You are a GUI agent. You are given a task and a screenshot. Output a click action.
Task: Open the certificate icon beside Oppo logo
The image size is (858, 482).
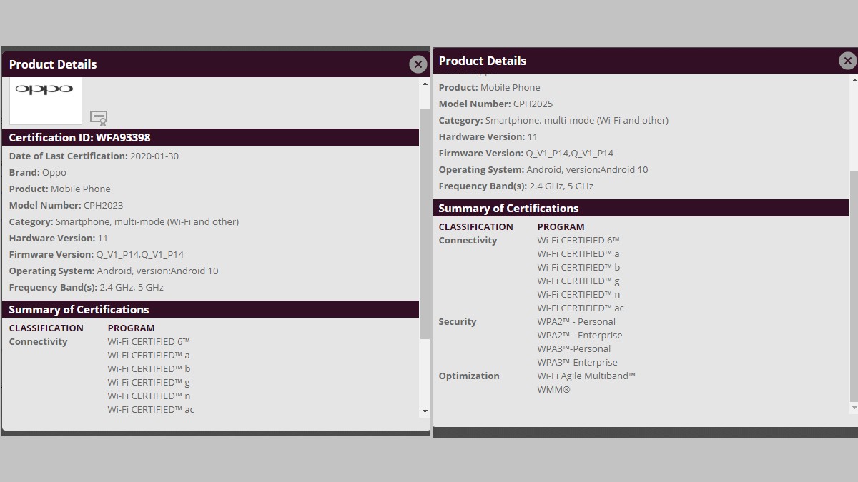(x=99, y=118)
